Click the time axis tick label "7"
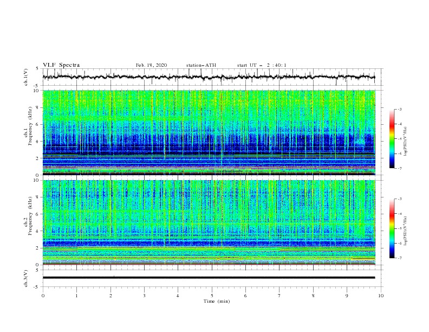 (x=279, y=296)
